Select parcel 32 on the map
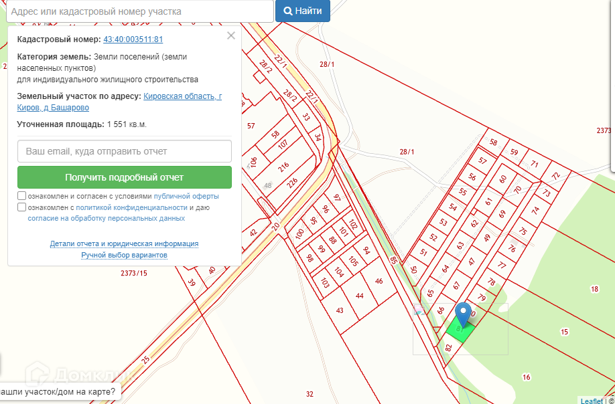Screen dimensions: 615x404 310,394
